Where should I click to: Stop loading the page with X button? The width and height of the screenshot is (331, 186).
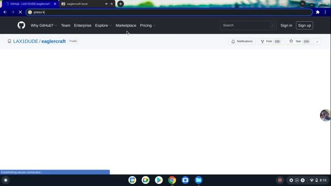pyautogui.click(x=20, y=12)
